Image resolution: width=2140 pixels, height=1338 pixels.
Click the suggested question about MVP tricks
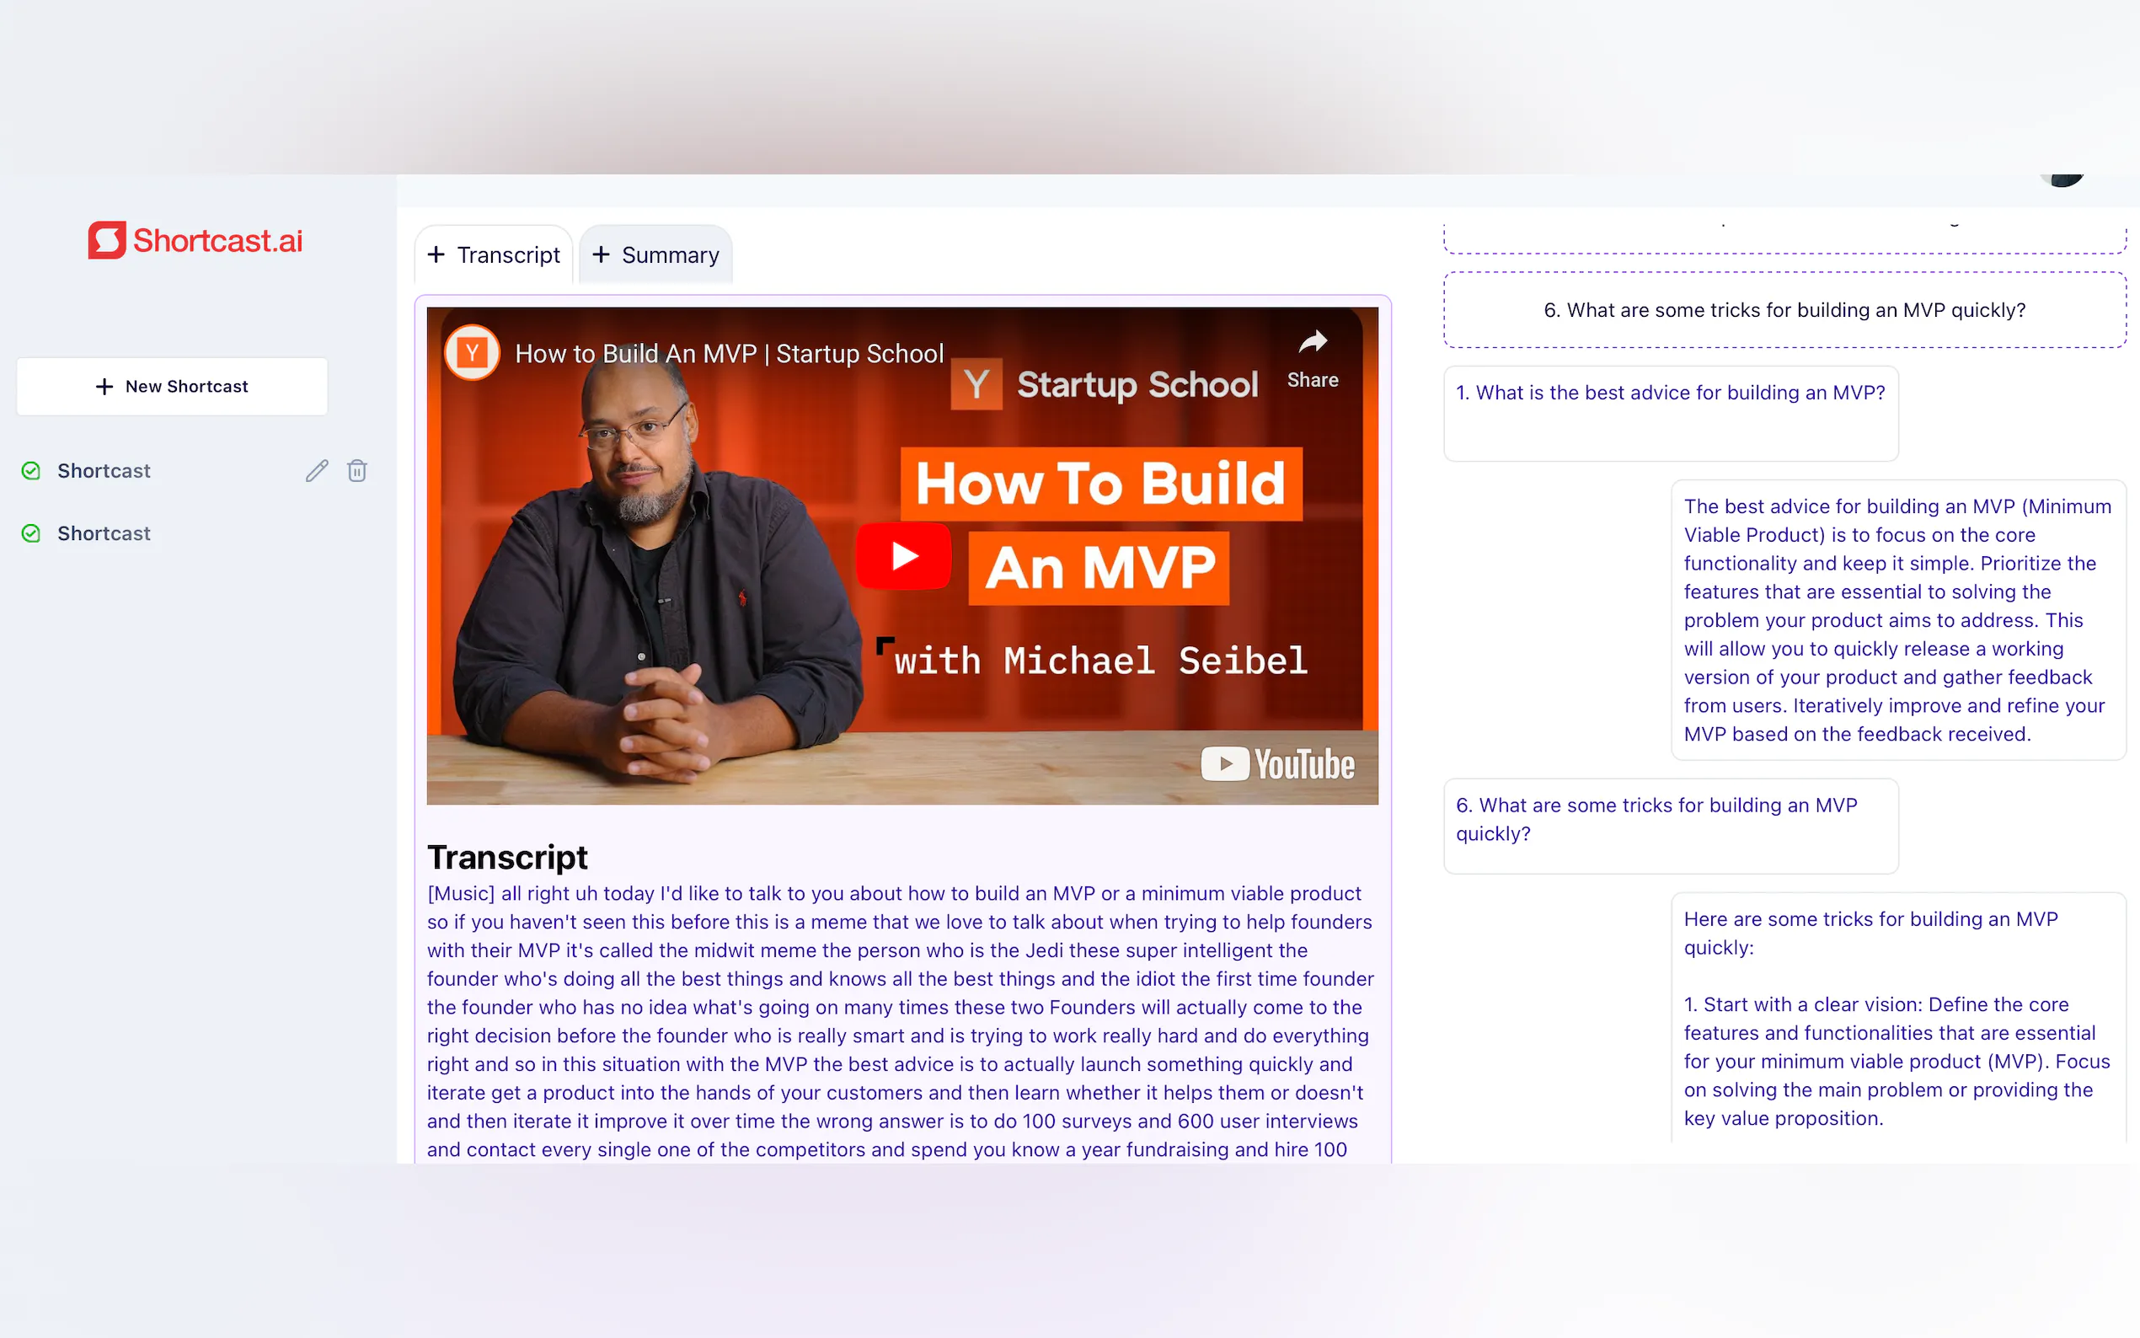(1784, 310)
